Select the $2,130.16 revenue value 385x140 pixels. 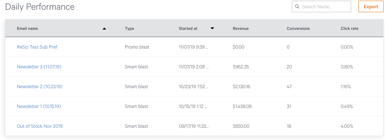(x=241, y=86)
